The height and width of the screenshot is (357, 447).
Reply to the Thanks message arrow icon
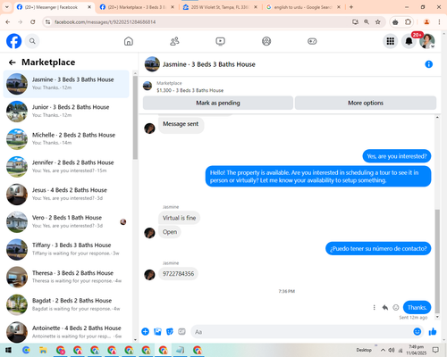click(x=385, y=307)
